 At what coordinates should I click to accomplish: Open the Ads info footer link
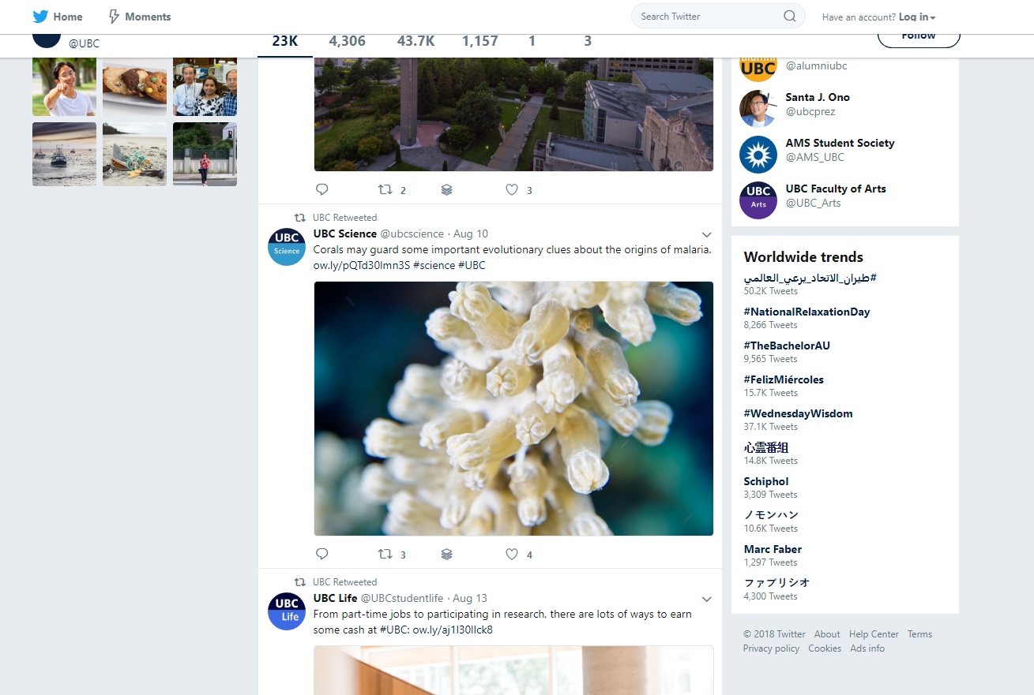[867, 648]
